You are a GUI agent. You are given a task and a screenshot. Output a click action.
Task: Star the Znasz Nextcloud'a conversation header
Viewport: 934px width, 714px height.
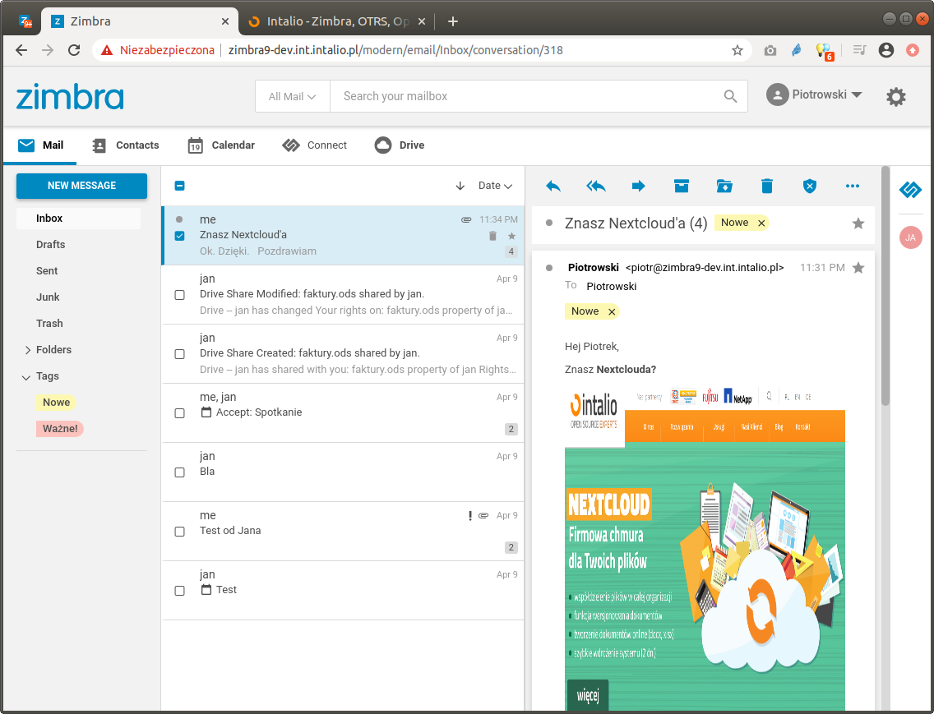coord(858,223)
